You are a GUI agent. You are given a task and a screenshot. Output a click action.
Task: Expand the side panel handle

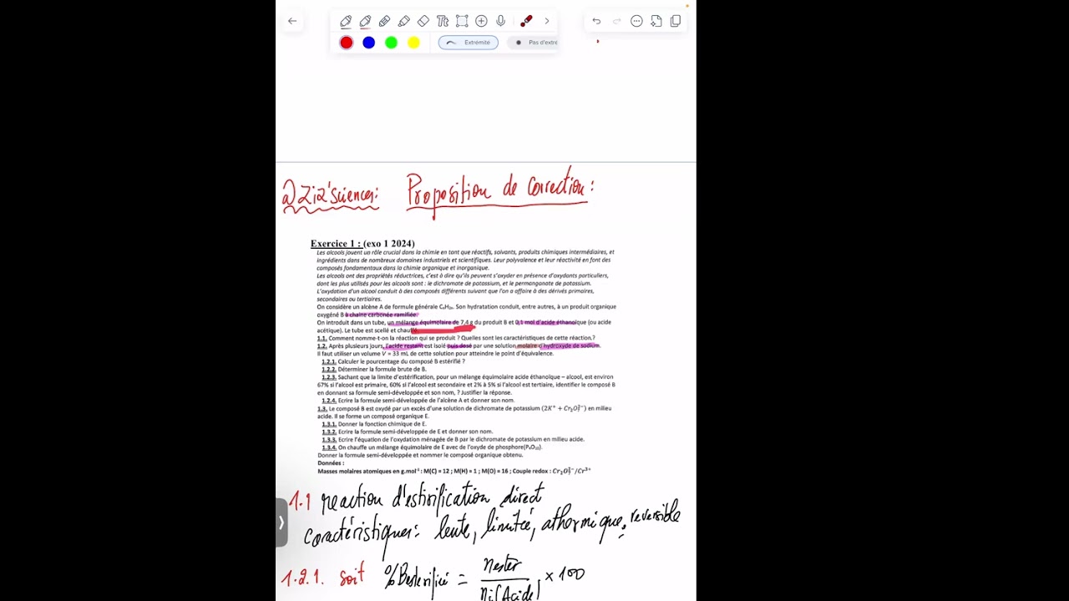click(x=281, y=523)
